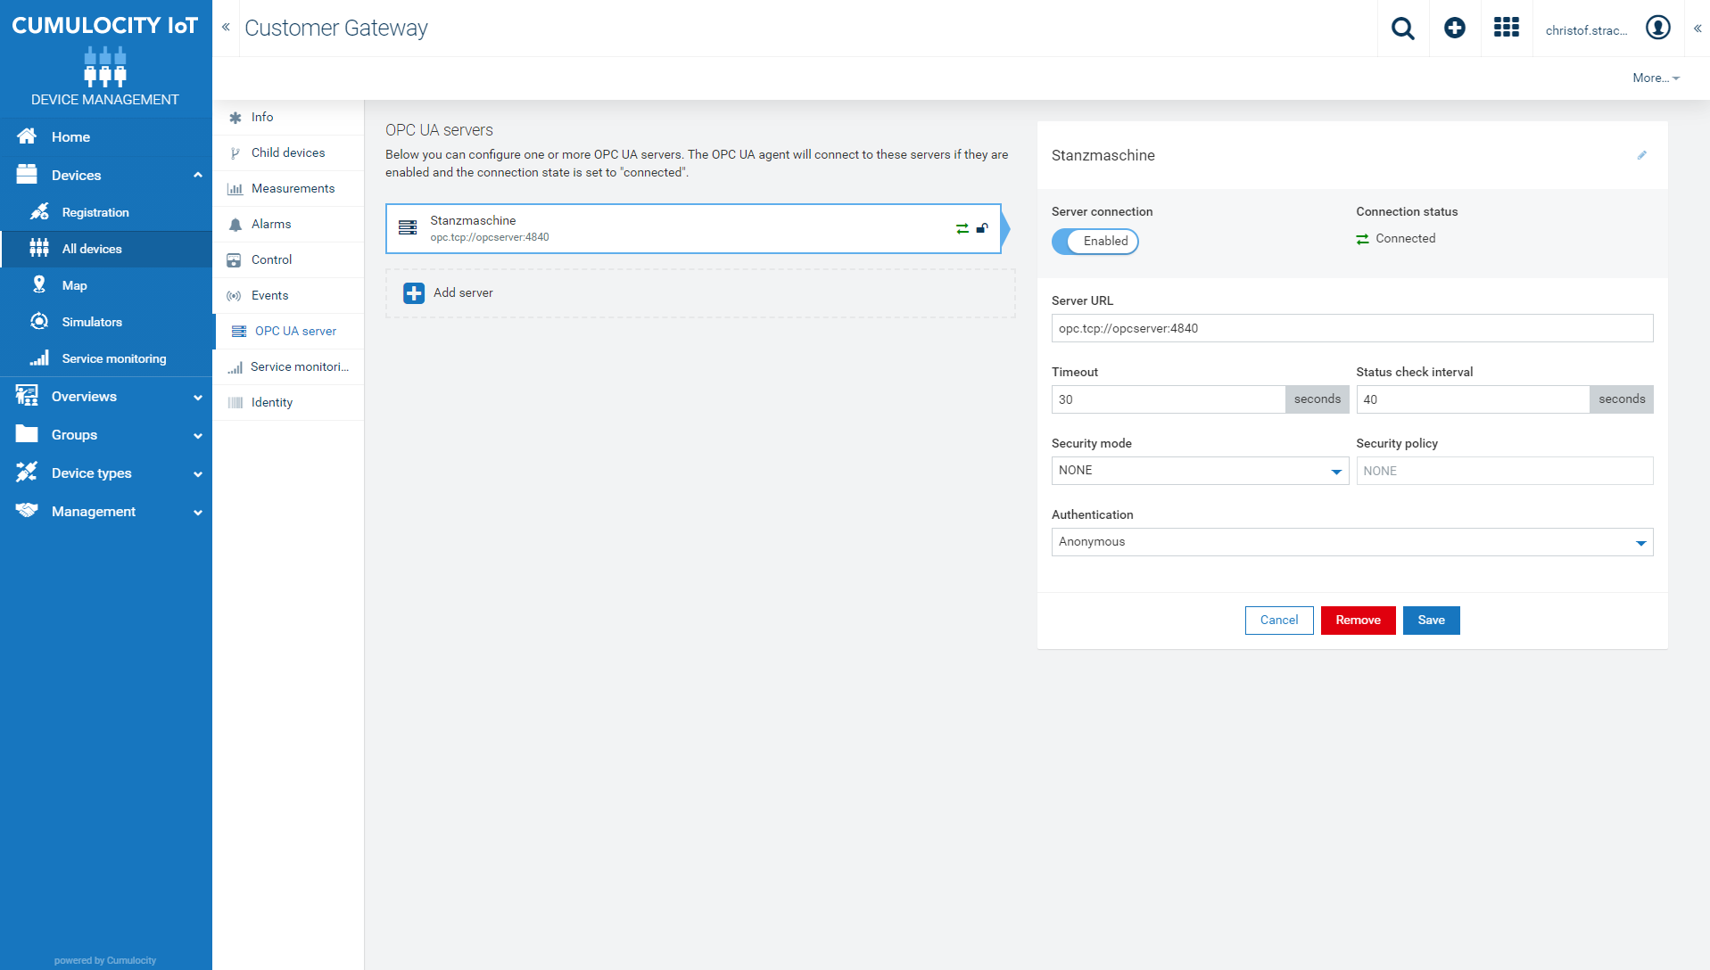Click the Cancel button

pos(1279,621)
